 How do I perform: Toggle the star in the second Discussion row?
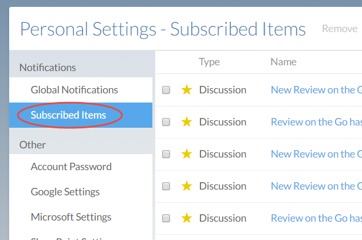pos(186,122)
